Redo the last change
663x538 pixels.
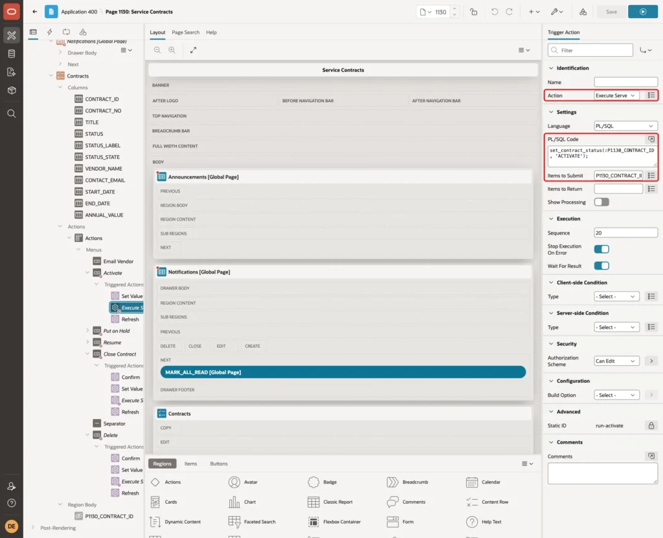[509, 12]
